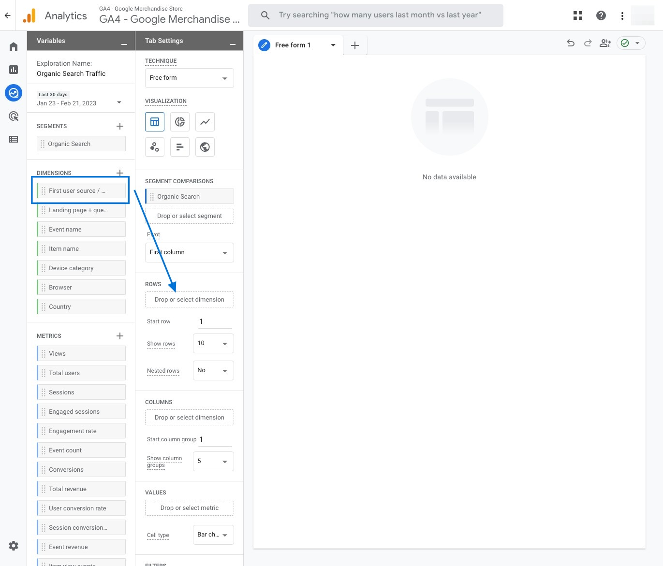This screenshot has width=663, height=566.
Task: Click the Start column group input
Action: [x=215, y=439]
